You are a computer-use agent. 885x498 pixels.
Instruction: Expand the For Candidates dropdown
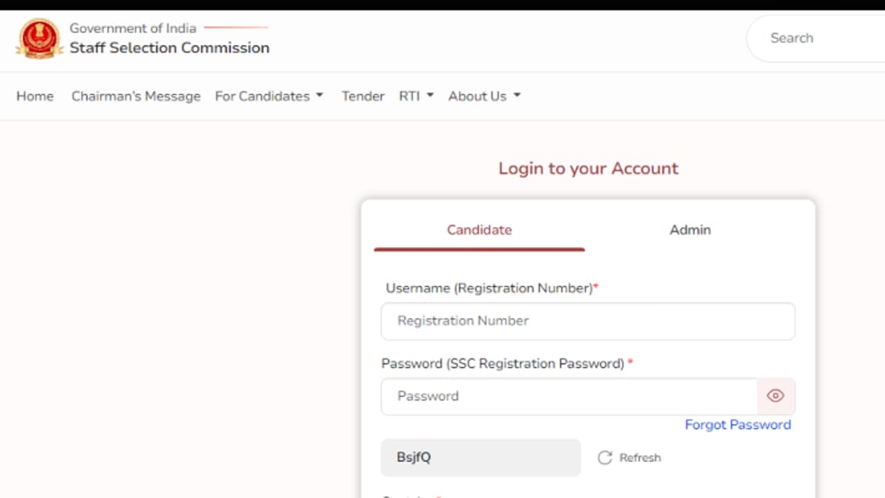click(269, 96)
